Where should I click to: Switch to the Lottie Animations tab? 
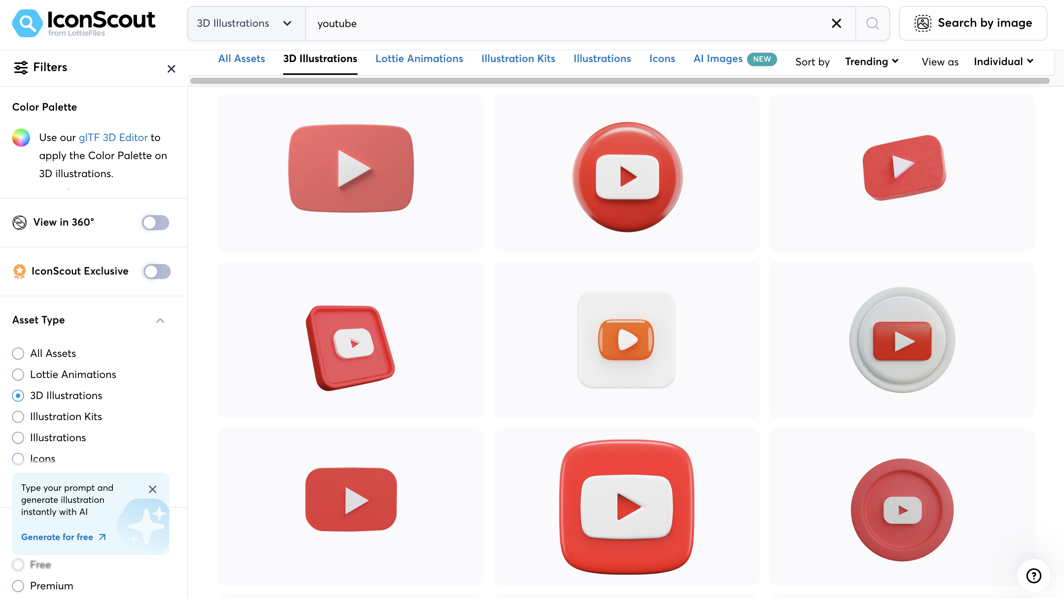click(x=419, y=59)
